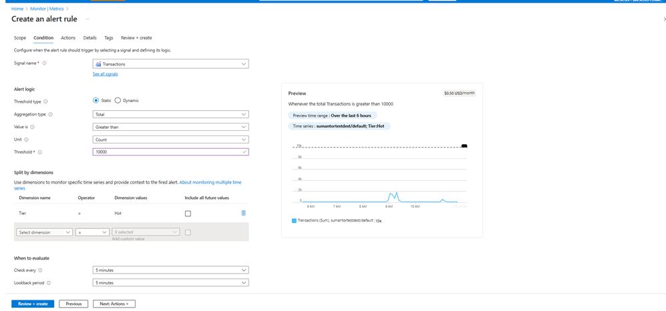This screenshot has width=666, height=311.
Task: Click the Next: Actions button
Action: coord(115,304)
